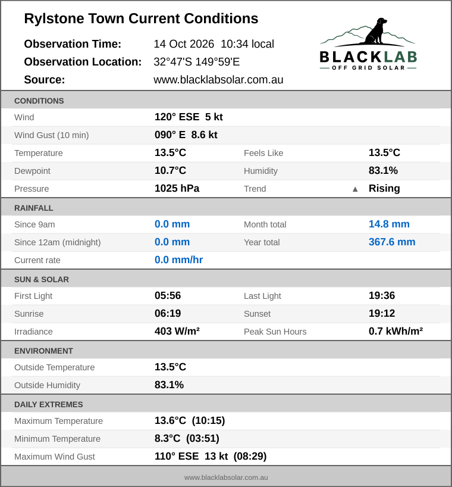Select the Temperature value 13.5°C in Conditions
Viewport: 452px width, 487px height.
(x=170, y=153)
